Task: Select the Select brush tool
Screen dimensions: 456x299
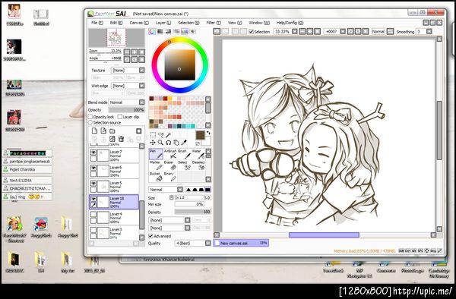Action: pyautogui.click(x=184, y=165)
